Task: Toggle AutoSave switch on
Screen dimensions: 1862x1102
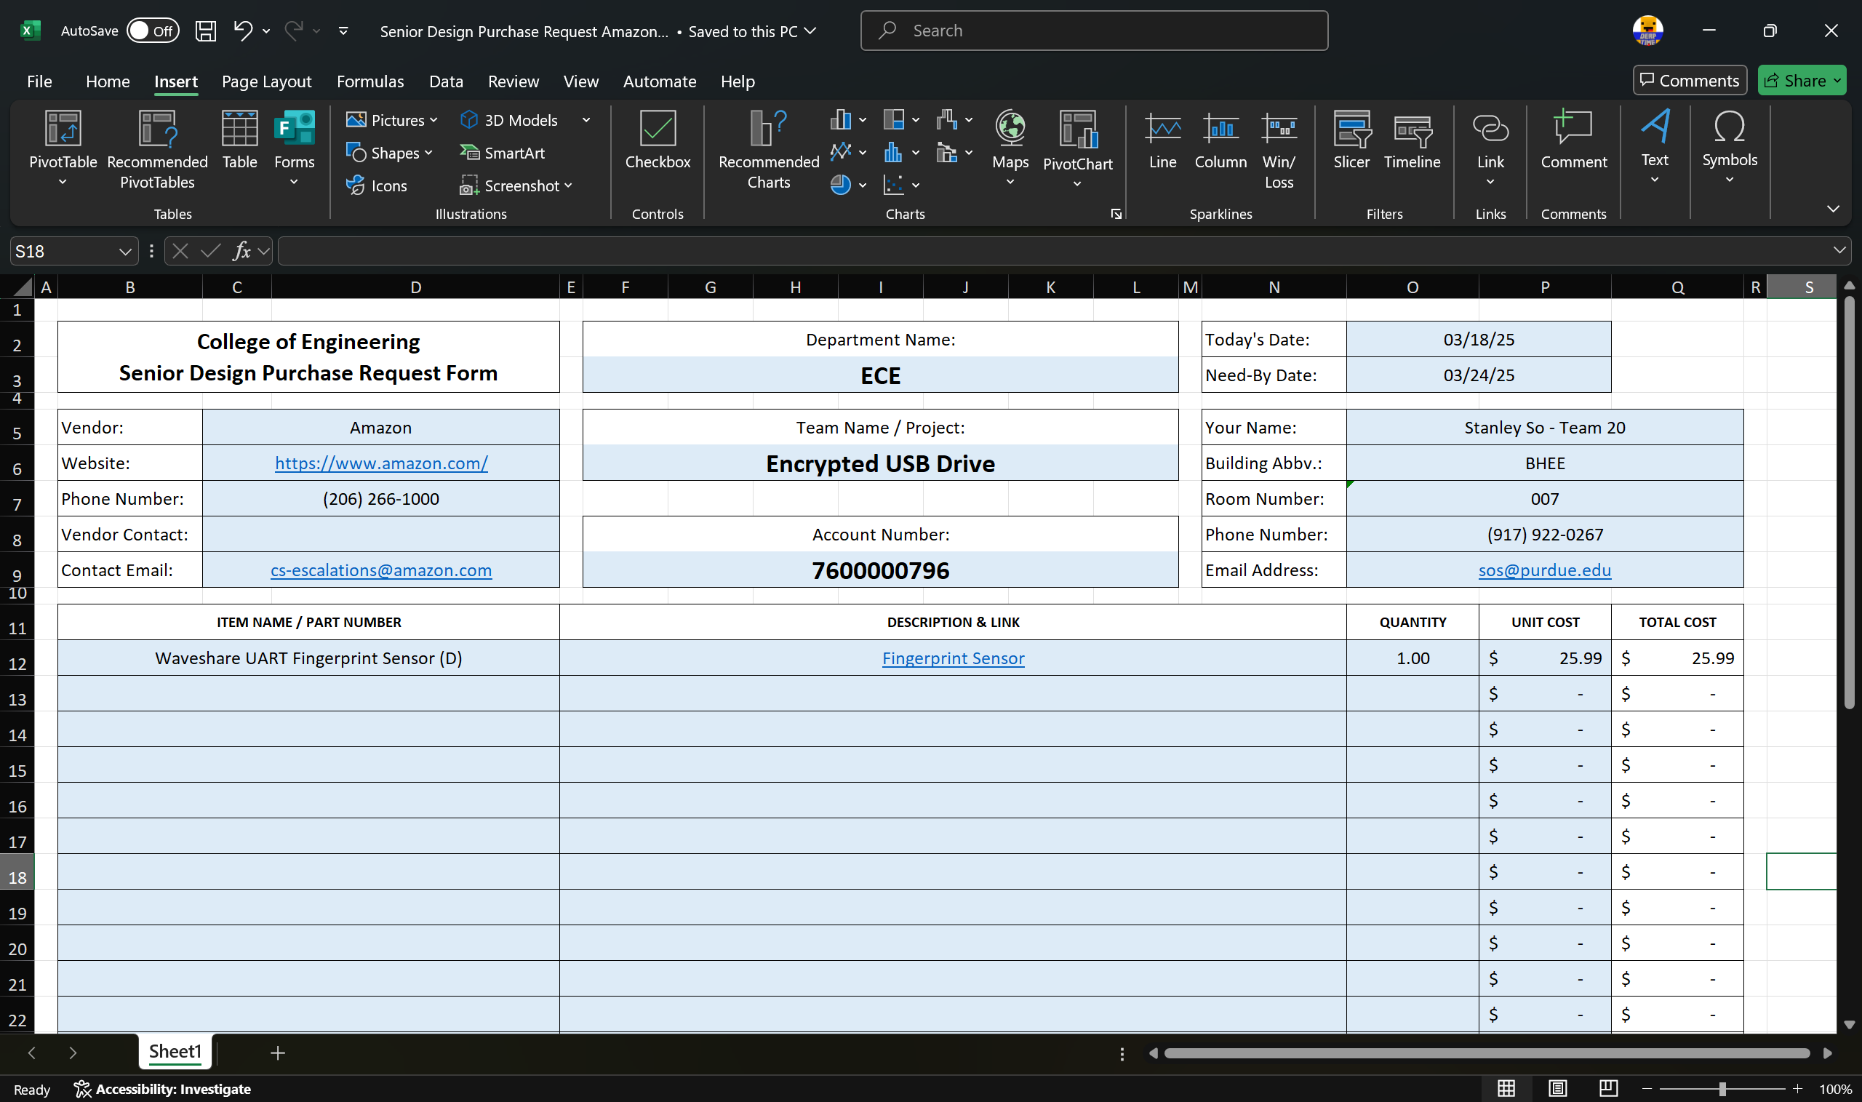Action: pos(152,31)
